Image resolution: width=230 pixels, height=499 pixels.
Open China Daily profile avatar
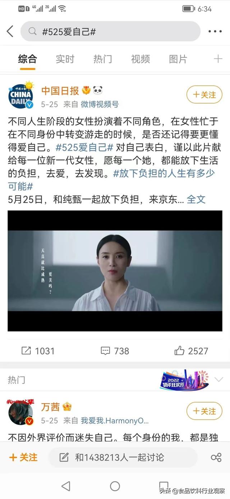pos(20,95)
